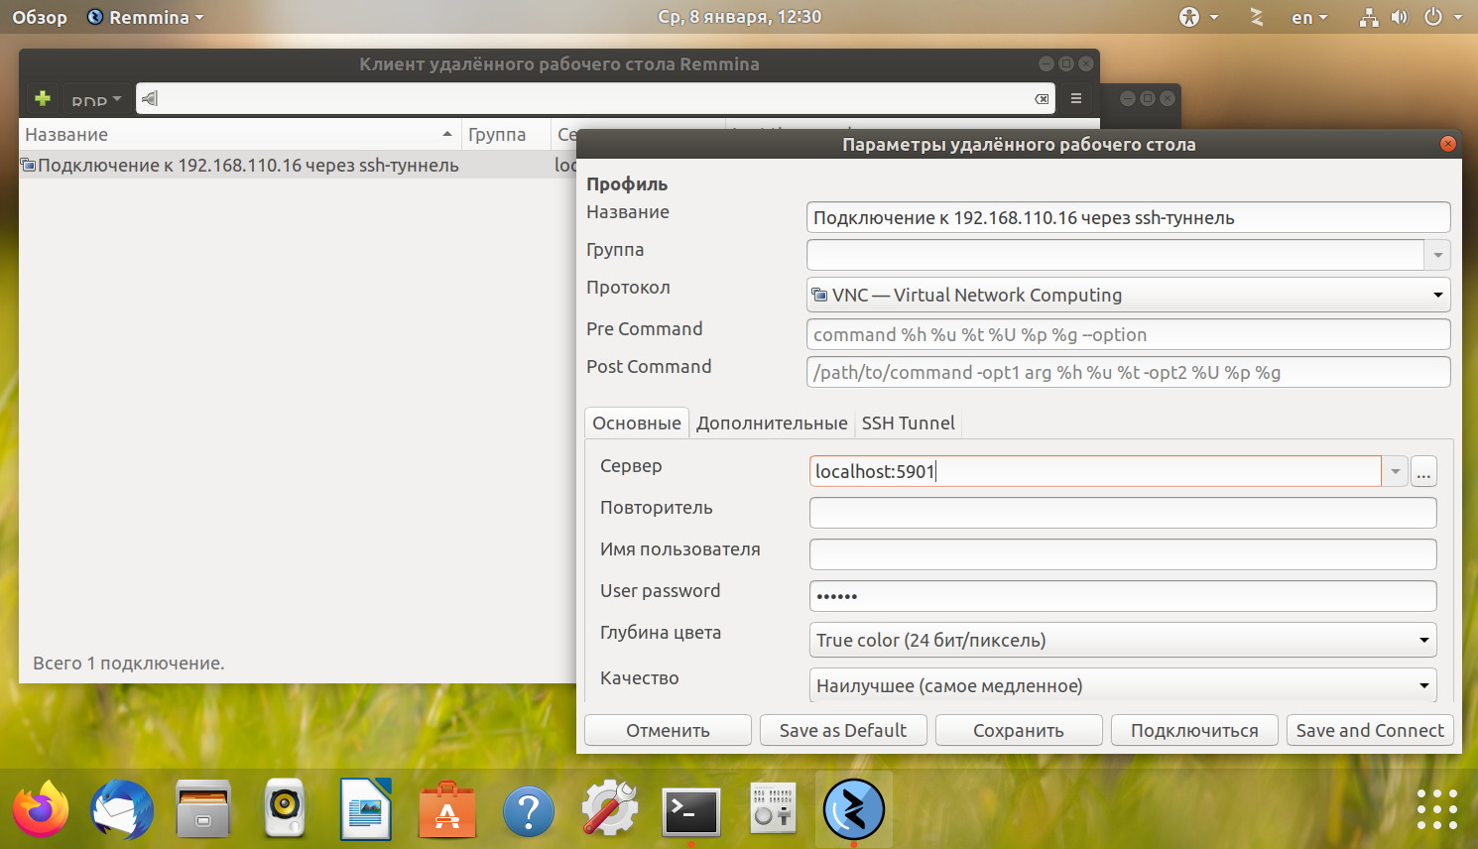The height and width of the screenshot is (849, 1478).
Task: Open Rhythmbox from the dock
Action: point(285,809)
